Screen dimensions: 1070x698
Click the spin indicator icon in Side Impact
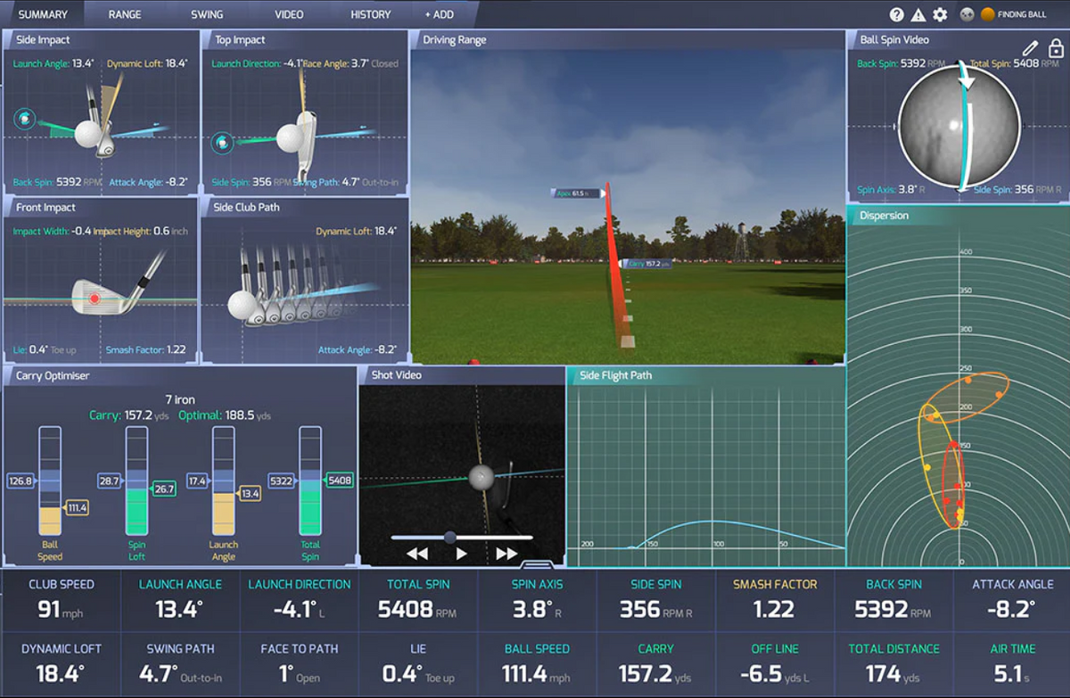click(25, 119)
